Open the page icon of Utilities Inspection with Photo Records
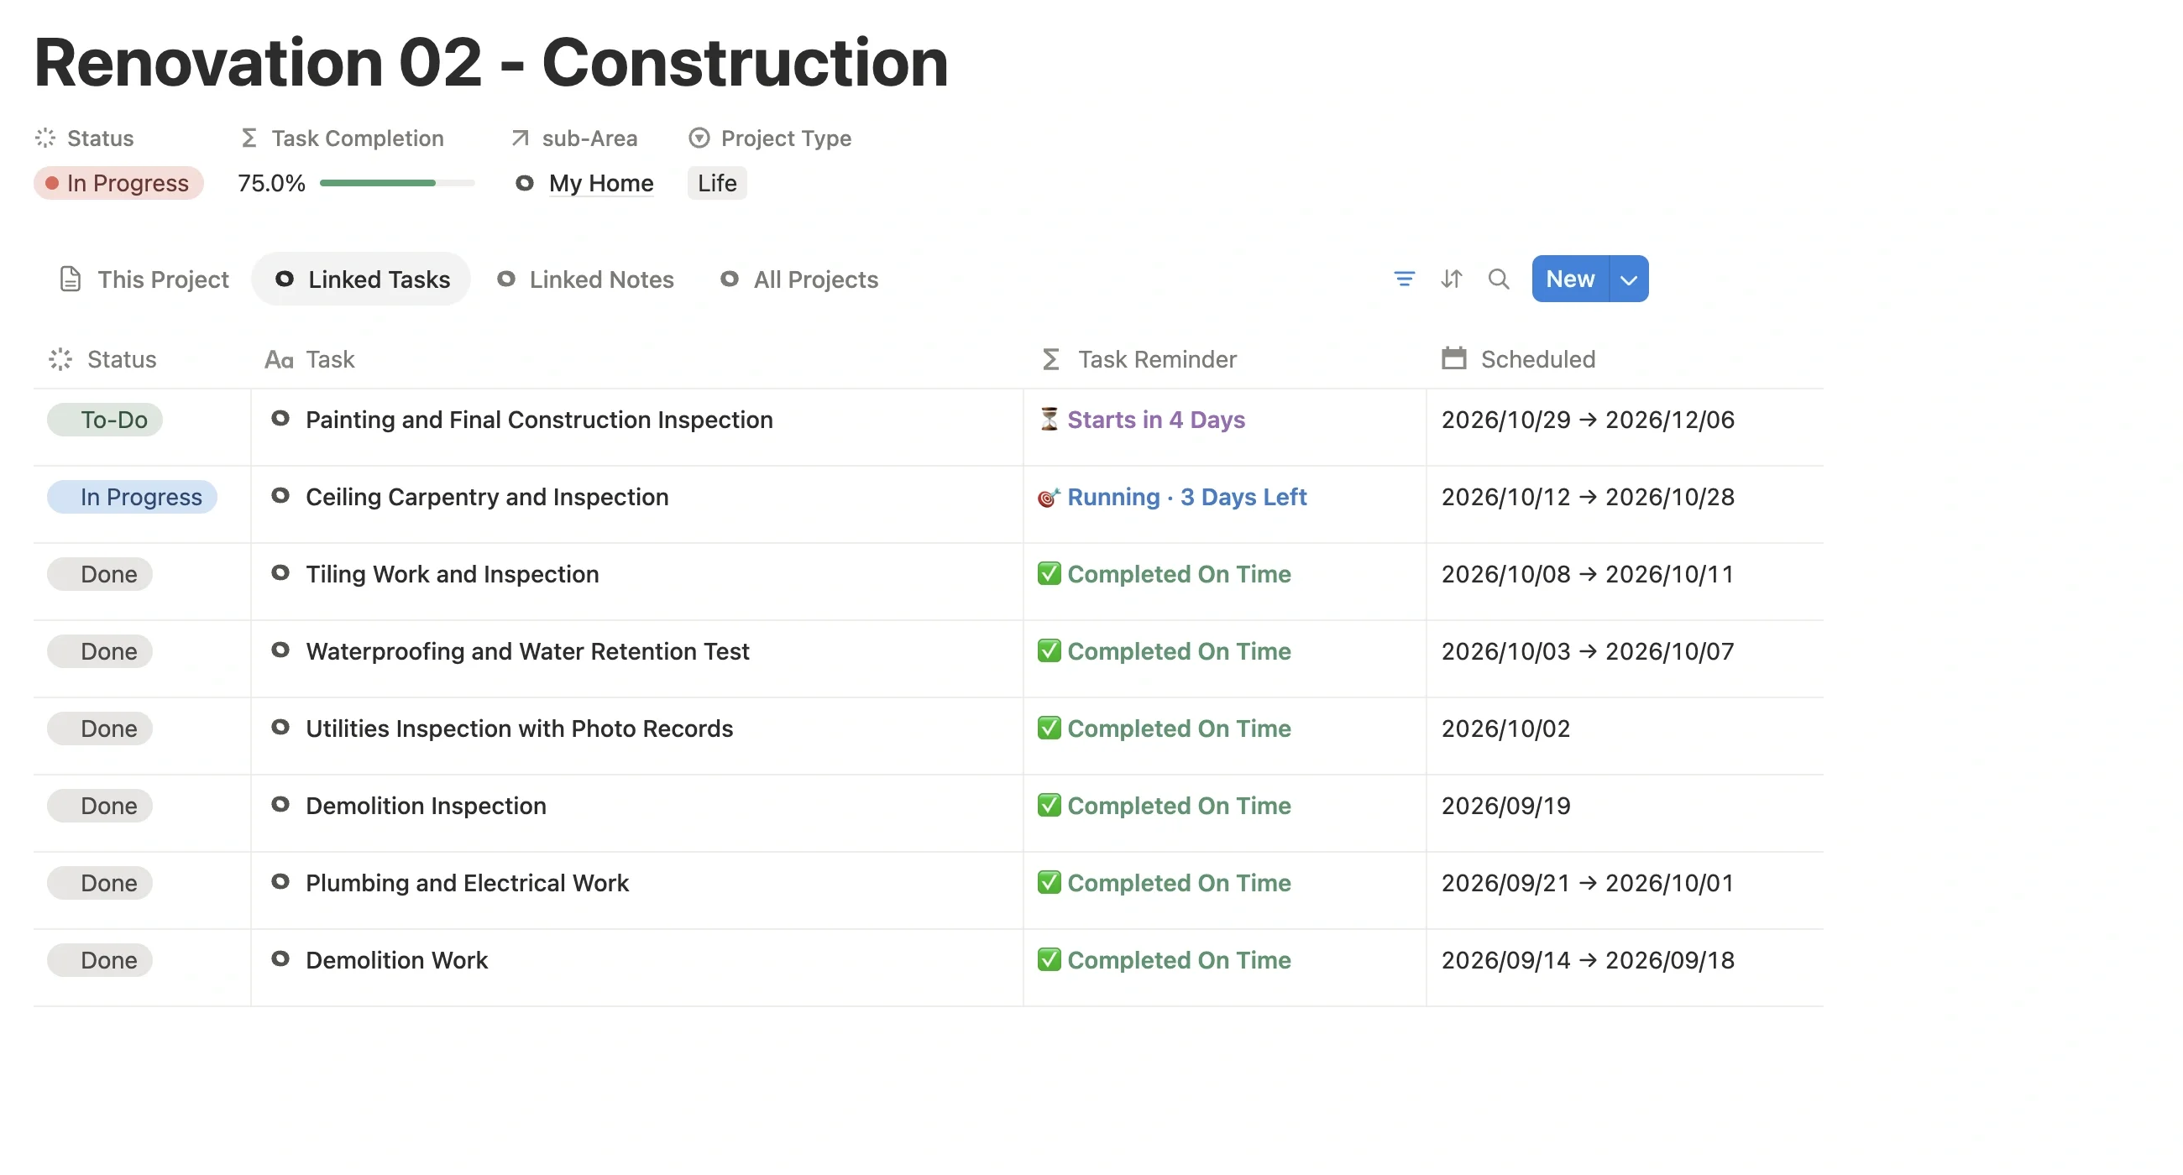This screenshot has width=2183, height=1175. pos(280,727)
